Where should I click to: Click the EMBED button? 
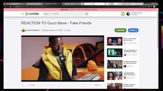pyautogui.click(x=98, y=85)
